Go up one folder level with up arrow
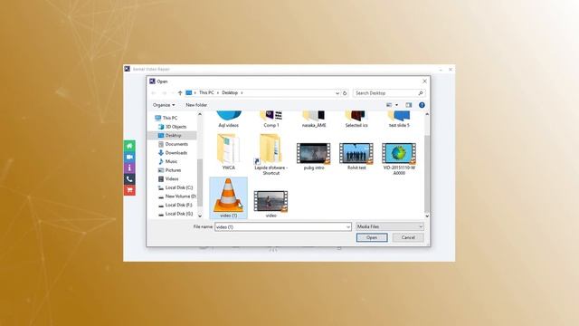579x326 pixels. click(180, 92)
